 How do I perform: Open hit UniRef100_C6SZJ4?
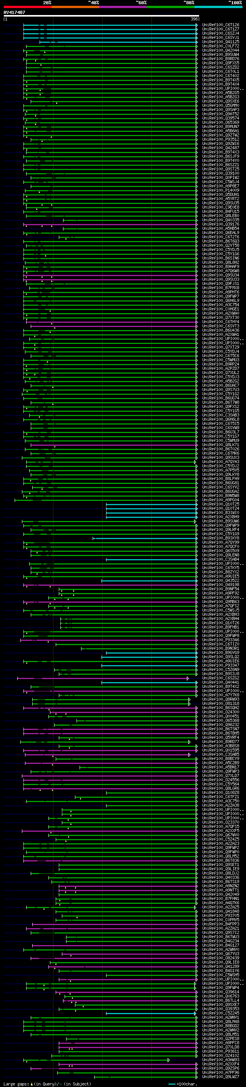(220, 33)
